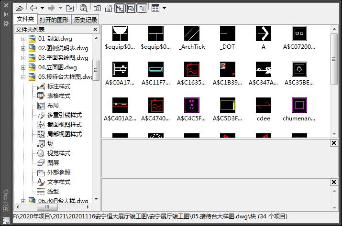Collapse the 05.接待台大样图.dwg node
Viewport: 342px width, 226px height.
pyautogui.click(x=23, y=77)
